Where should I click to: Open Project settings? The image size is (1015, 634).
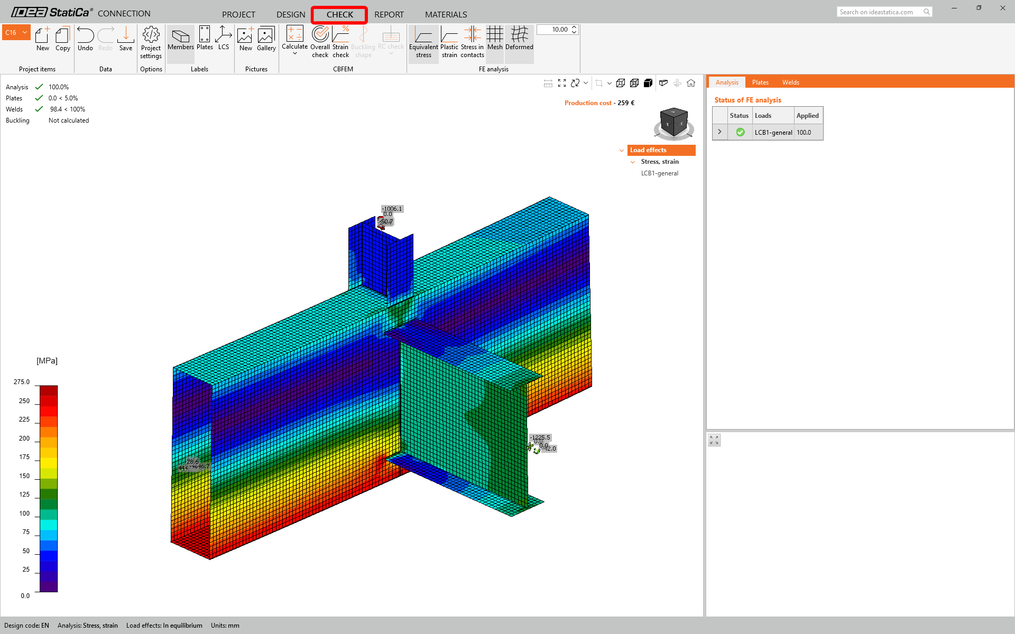pyautogui.click(x=151, y=42)
